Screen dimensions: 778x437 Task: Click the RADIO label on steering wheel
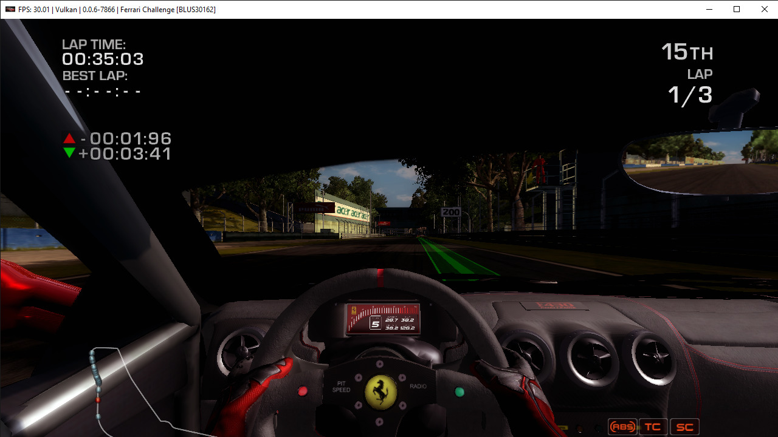pos(418,386)
